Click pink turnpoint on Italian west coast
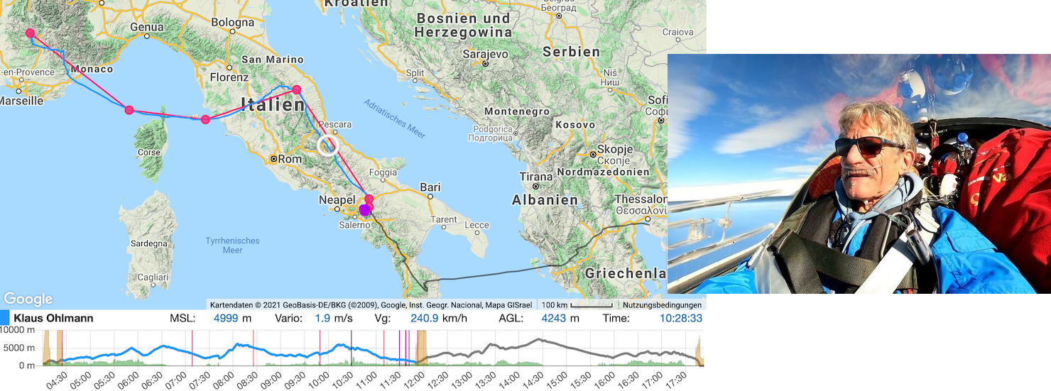 [205, 119]
